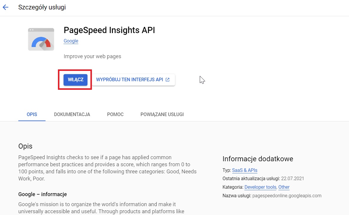Open the Google publisher link

(x=71, y=41)
